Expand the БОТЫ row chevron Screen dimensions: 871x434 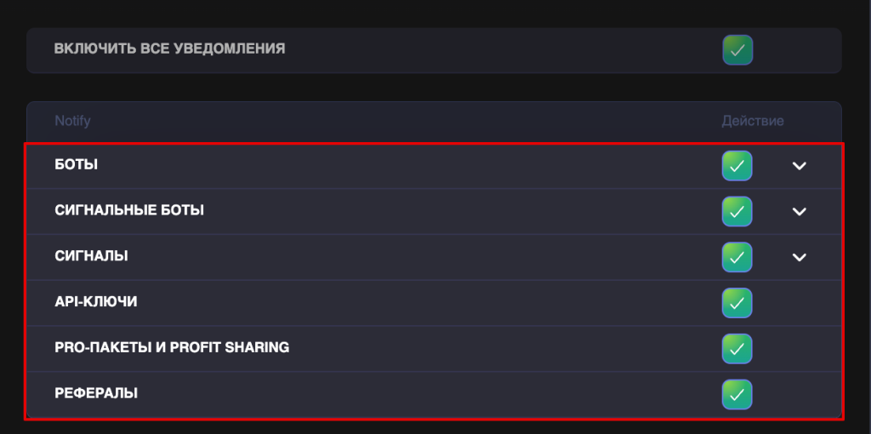tap(799, 166)
